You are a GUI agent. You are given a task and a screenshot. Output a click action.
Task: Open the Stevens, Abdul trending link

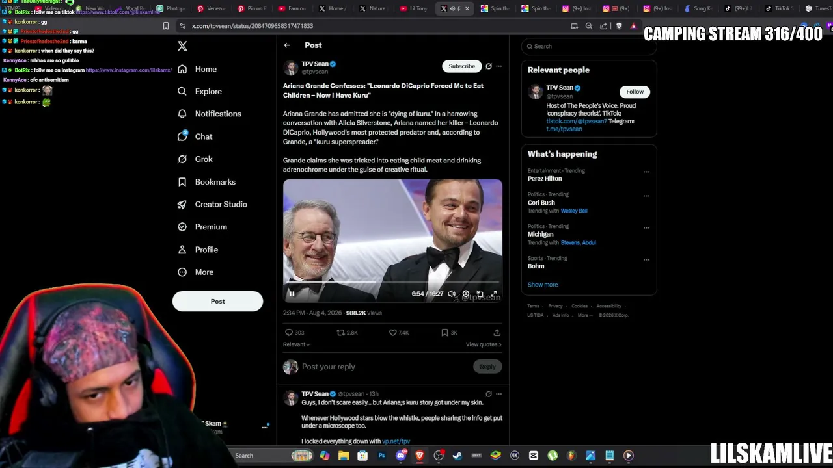point(579,242)
